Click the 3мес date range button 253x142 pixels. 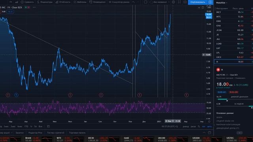13,127
